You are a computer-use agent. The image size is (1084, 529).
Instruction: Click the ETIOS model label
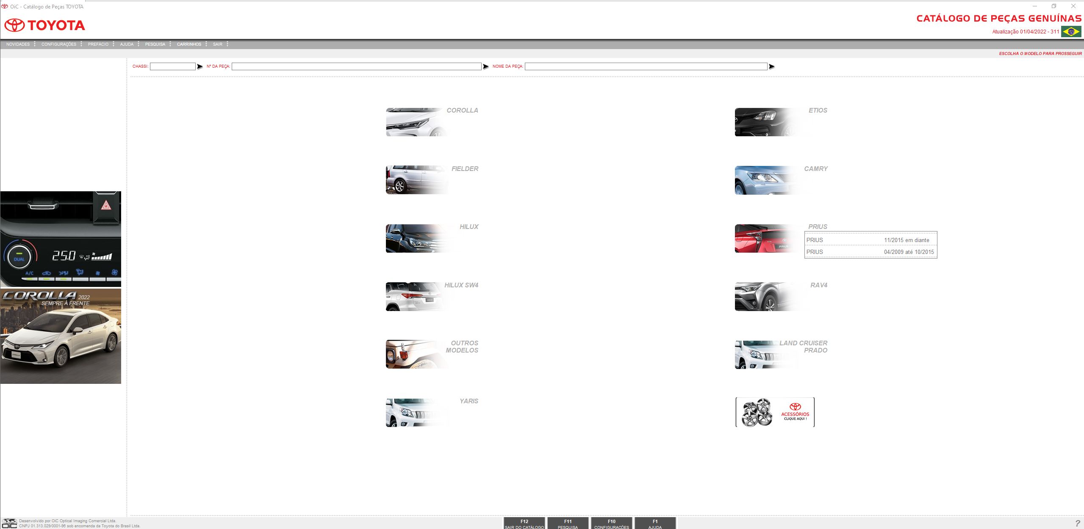click(x=818, y=110)
